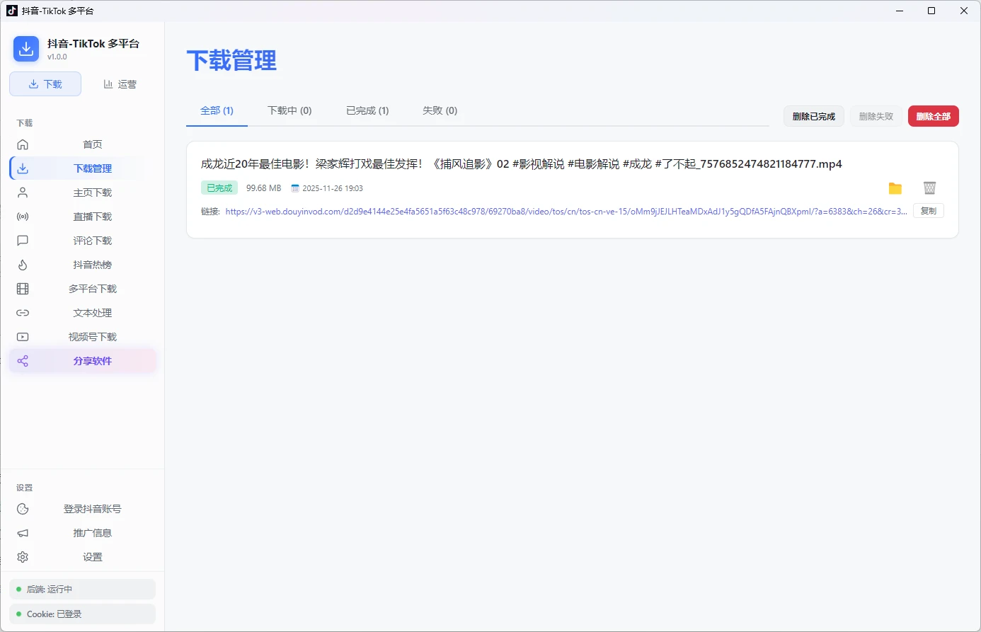Click the 2025-11-26 19:03 timestamp
Image resolution: width=981 pixels, height=632 pixels.
click(333, 188)
